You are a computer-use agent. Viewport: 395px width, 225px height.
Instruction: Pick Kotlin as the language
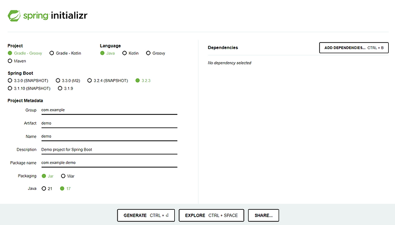point(131,53)
